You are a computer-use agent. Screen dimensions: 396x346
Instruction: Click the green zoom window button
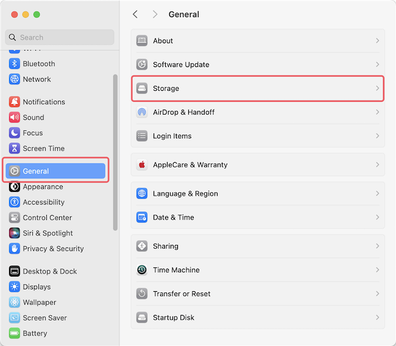coord(37,15)
